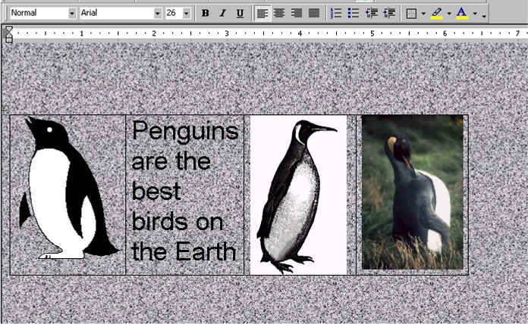
Task: Decrease the paragraph indent
Action: 371,14
